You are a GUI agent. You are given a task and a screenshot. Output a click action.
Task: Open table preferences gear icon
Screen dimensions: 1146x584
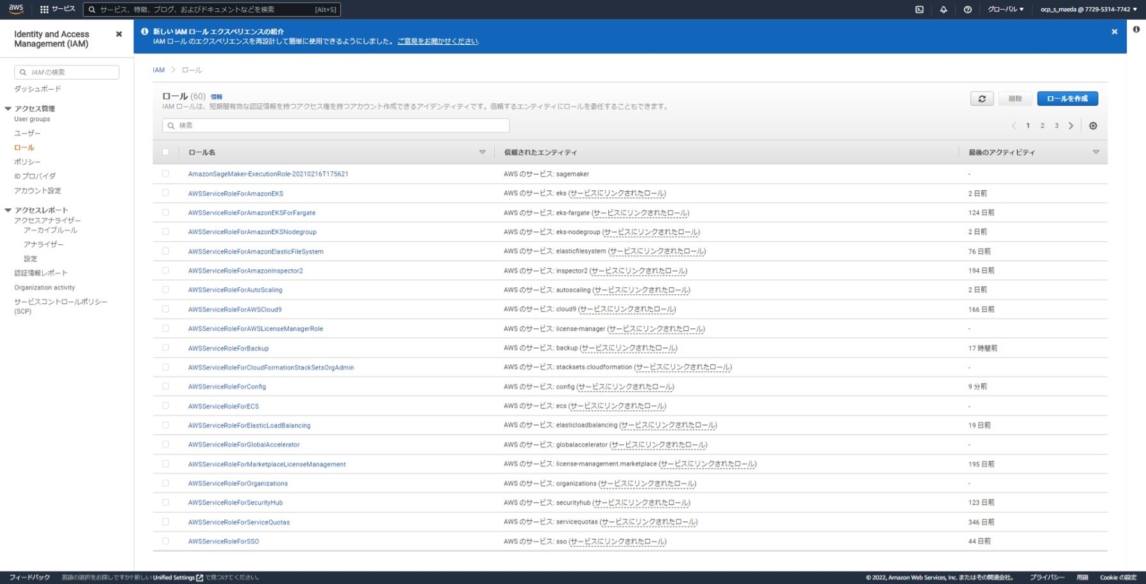pyautogui.click(x=1093, y=126)
